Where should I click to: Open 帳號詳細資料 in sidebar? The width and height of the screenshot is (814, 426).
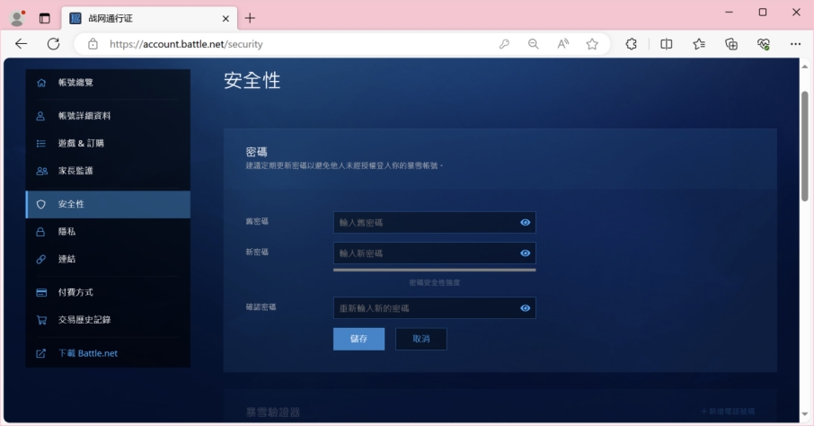(108, 116)
